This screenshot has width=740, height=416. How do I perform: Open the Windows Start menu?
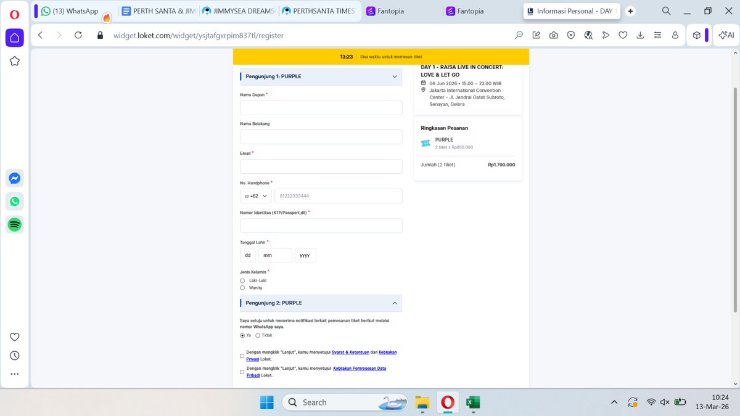266,402
